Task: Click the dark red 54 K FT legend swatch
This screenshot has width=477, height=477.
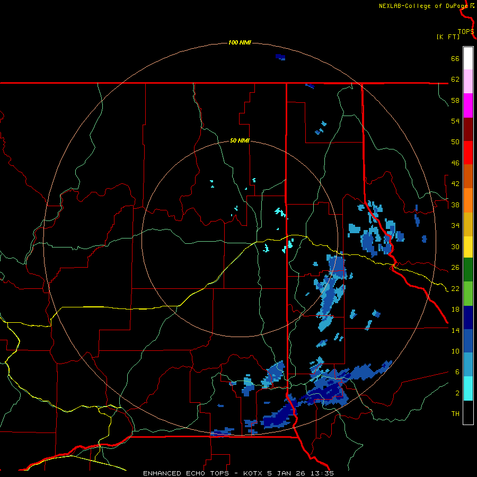Action: (468, 129)
